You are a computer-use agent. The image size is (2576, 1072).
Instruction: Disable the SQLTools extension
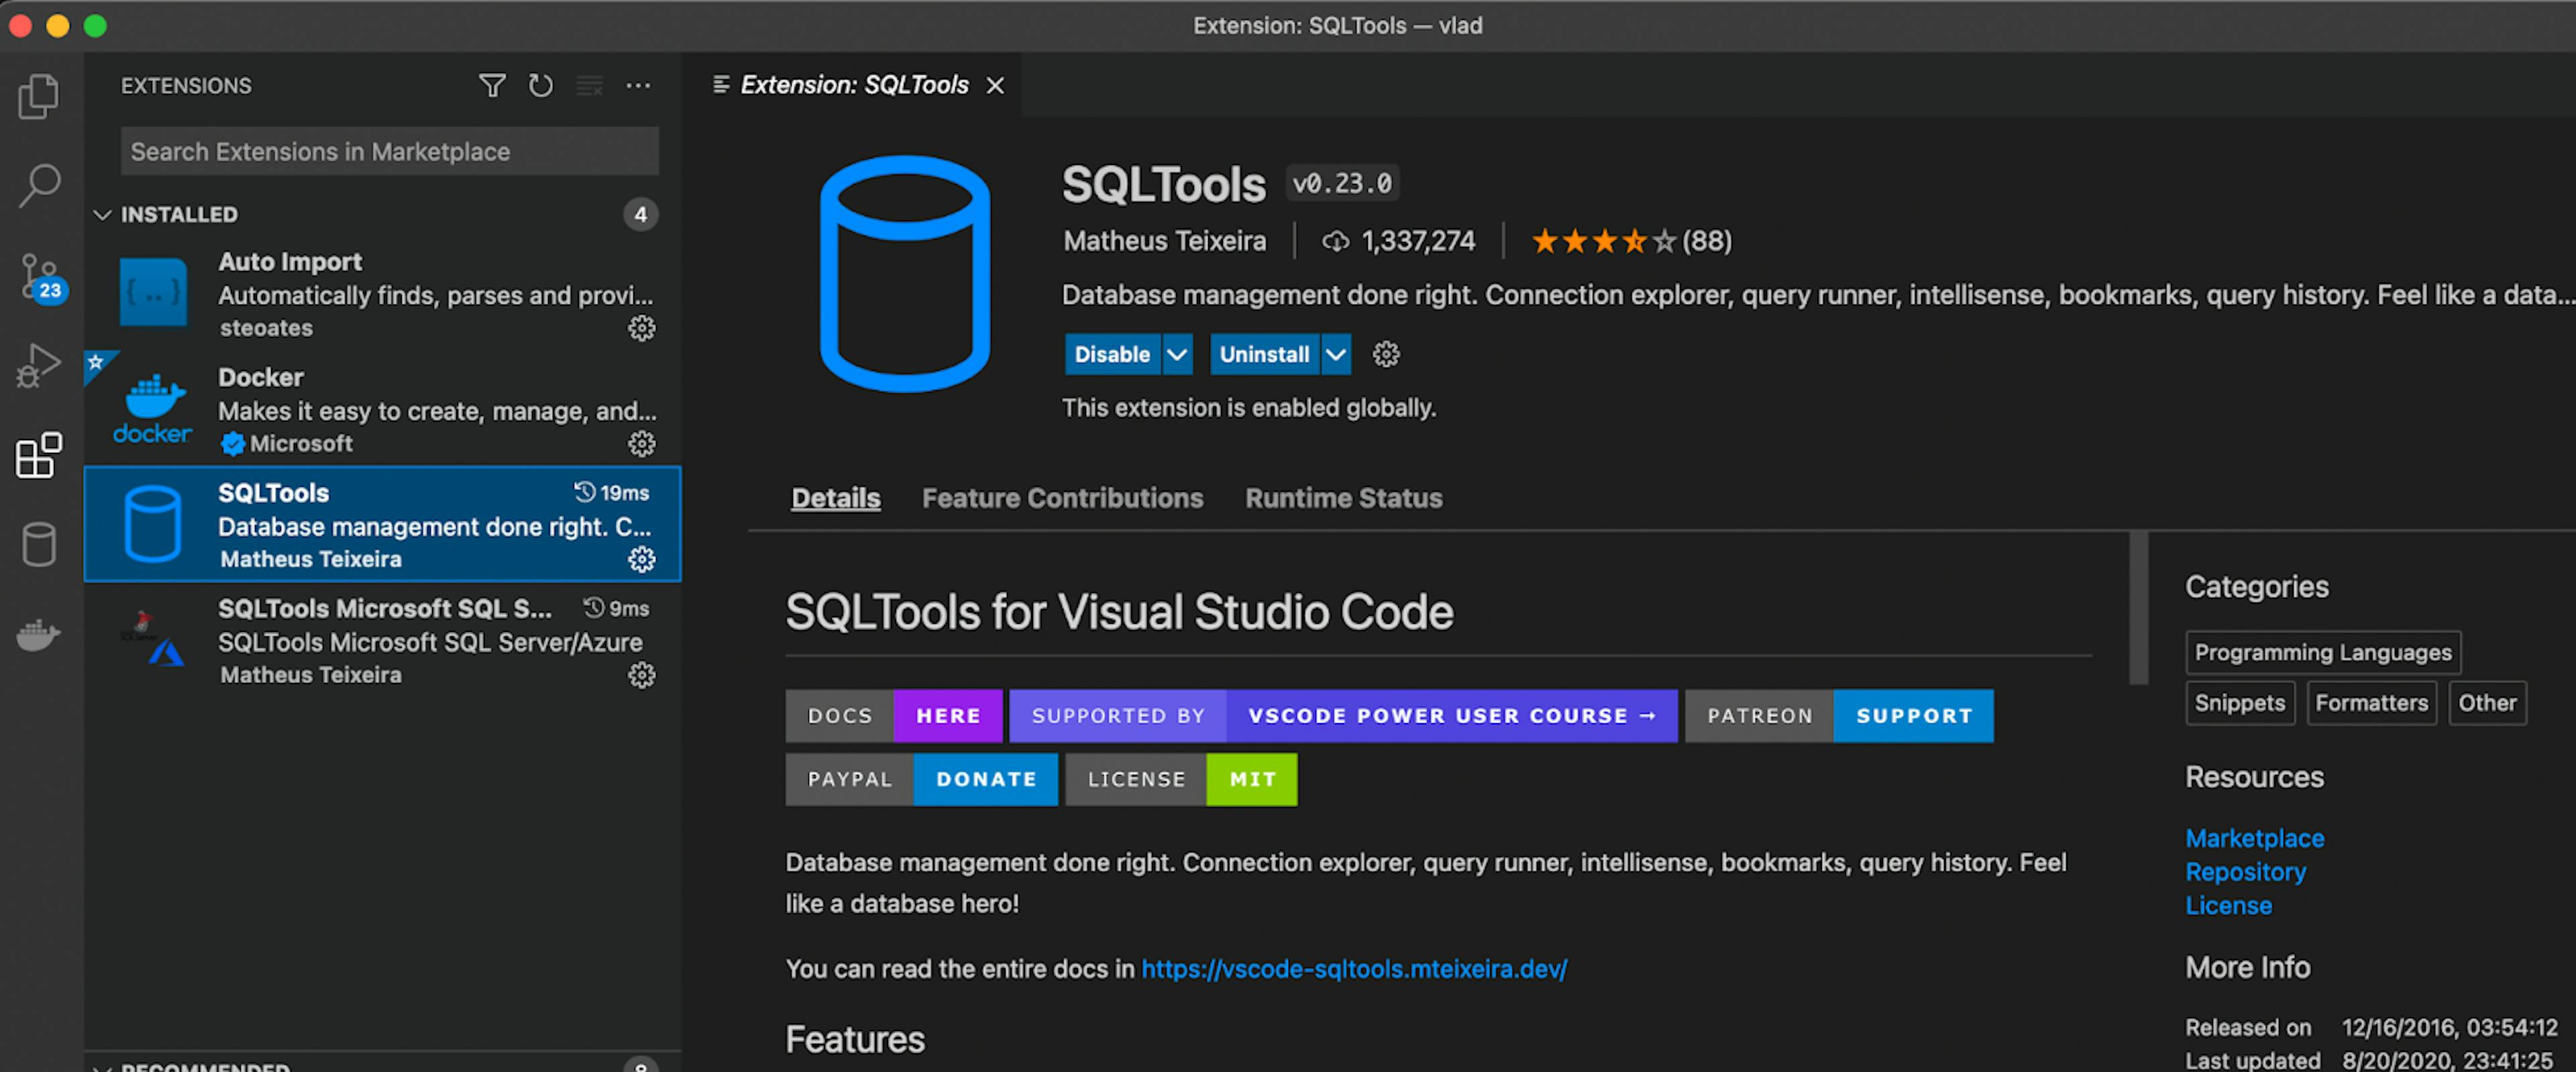click(x=1112, y=354)
